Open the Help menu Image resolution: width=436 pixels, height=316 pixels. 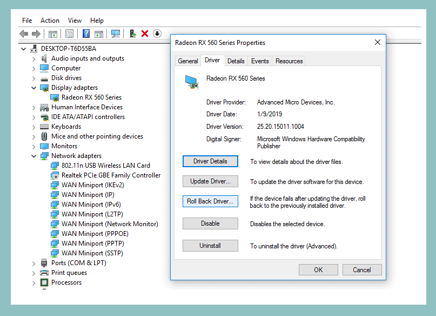click(97, 21)
